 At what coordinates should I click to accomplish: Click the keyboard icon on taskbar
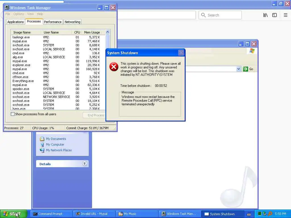coord(249,214)
